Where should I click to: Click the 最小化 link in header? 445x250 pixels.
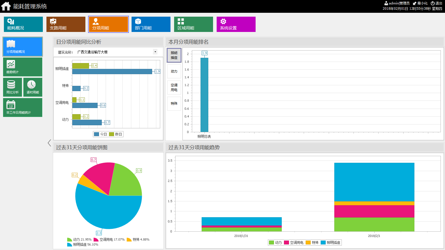(420, 3)
